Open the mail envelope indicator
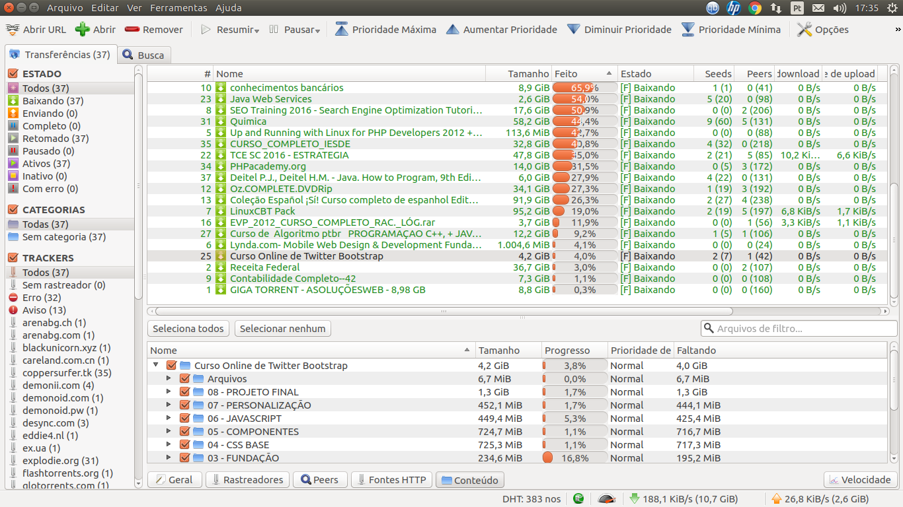The height and width of the screenshot is (507, 903). [x=818, y=8]
